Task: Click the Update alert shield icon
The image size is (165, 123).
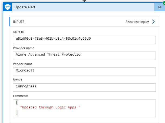Action: (7, 7)
